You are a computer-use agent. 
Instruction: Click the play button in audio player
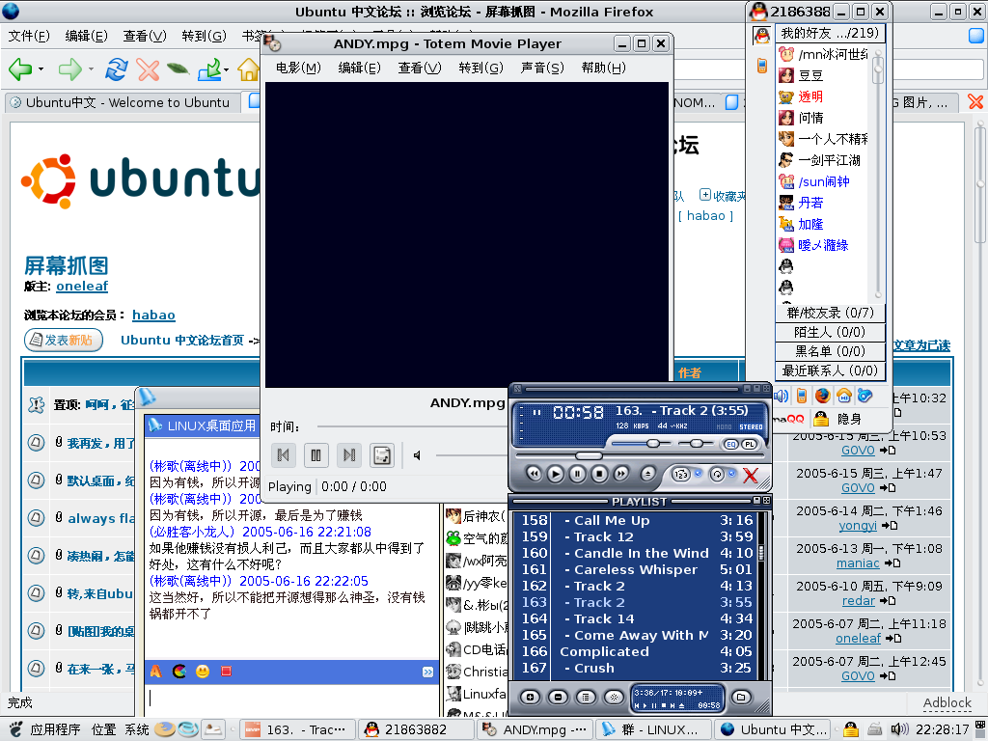point(555,473)
